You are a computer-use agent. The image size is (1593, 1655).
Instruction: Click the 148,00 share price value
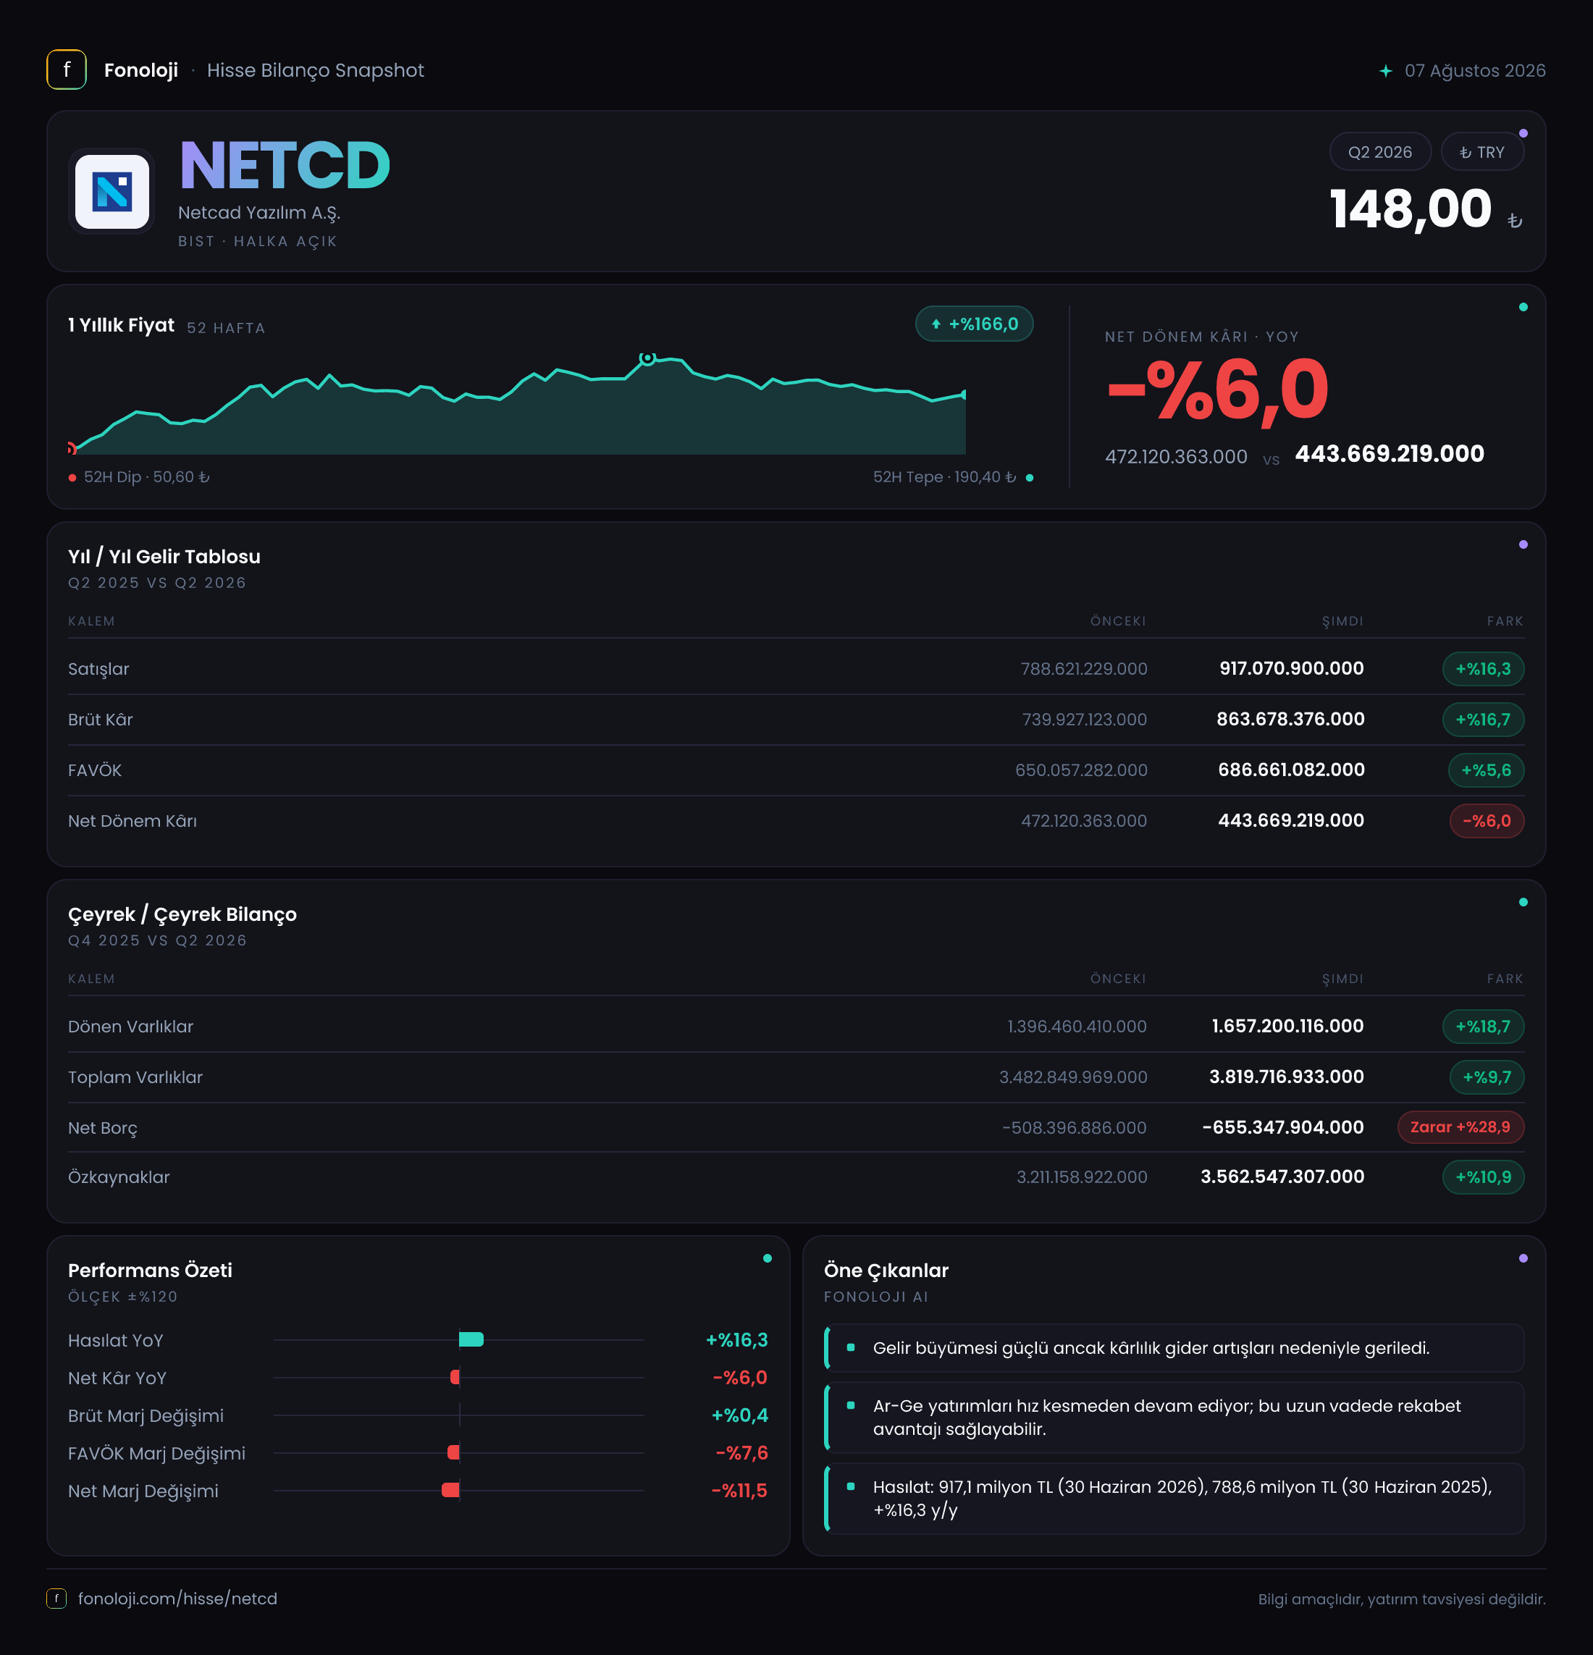click(1411, 209)
